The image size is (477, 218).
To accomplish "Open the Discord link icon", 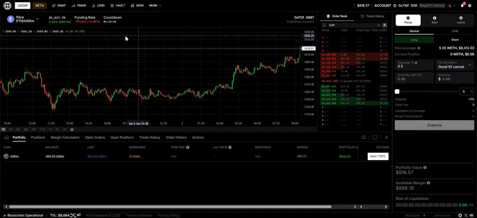I will coord(471,215).
